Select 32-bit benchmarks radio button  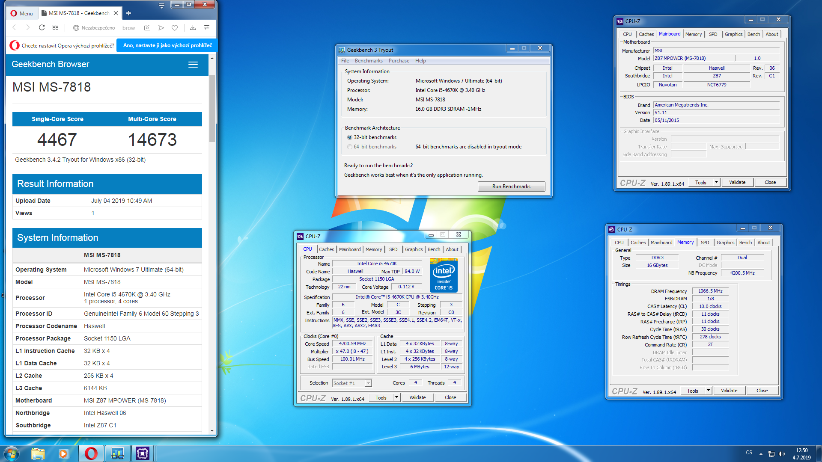point(350,137)
